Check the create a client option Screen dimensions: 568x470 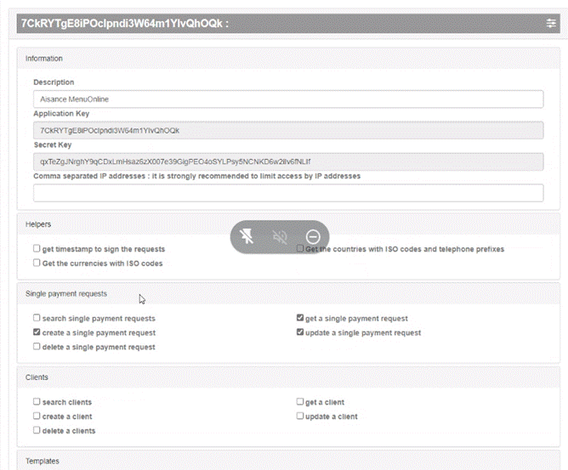point(37,416)
